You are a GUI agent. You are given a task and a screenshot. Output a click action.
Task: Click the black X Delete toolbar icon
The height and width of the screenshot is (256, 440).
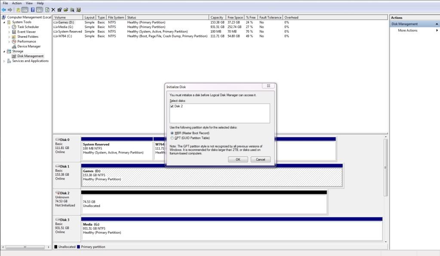click(53, 10)
